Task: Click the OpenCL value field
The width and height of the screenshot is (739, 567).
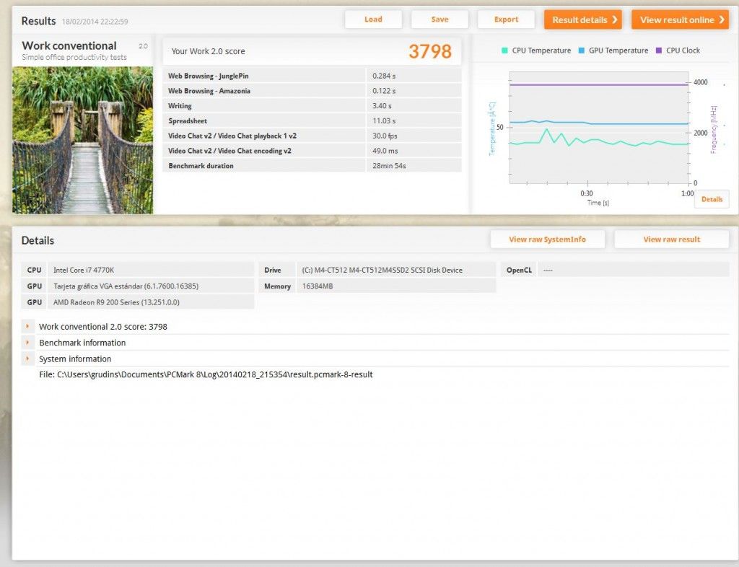Action: point(634,270)
